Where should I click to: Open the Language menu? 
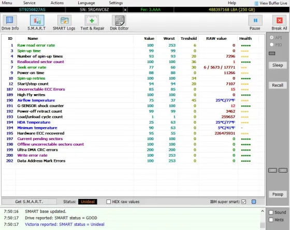(86, 3)
